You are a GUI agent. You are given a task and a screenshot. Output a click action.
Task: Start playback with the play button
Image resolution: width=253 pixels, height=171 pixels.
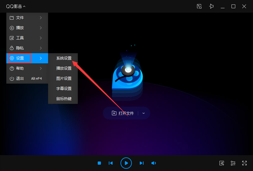(x=126, y=163)
